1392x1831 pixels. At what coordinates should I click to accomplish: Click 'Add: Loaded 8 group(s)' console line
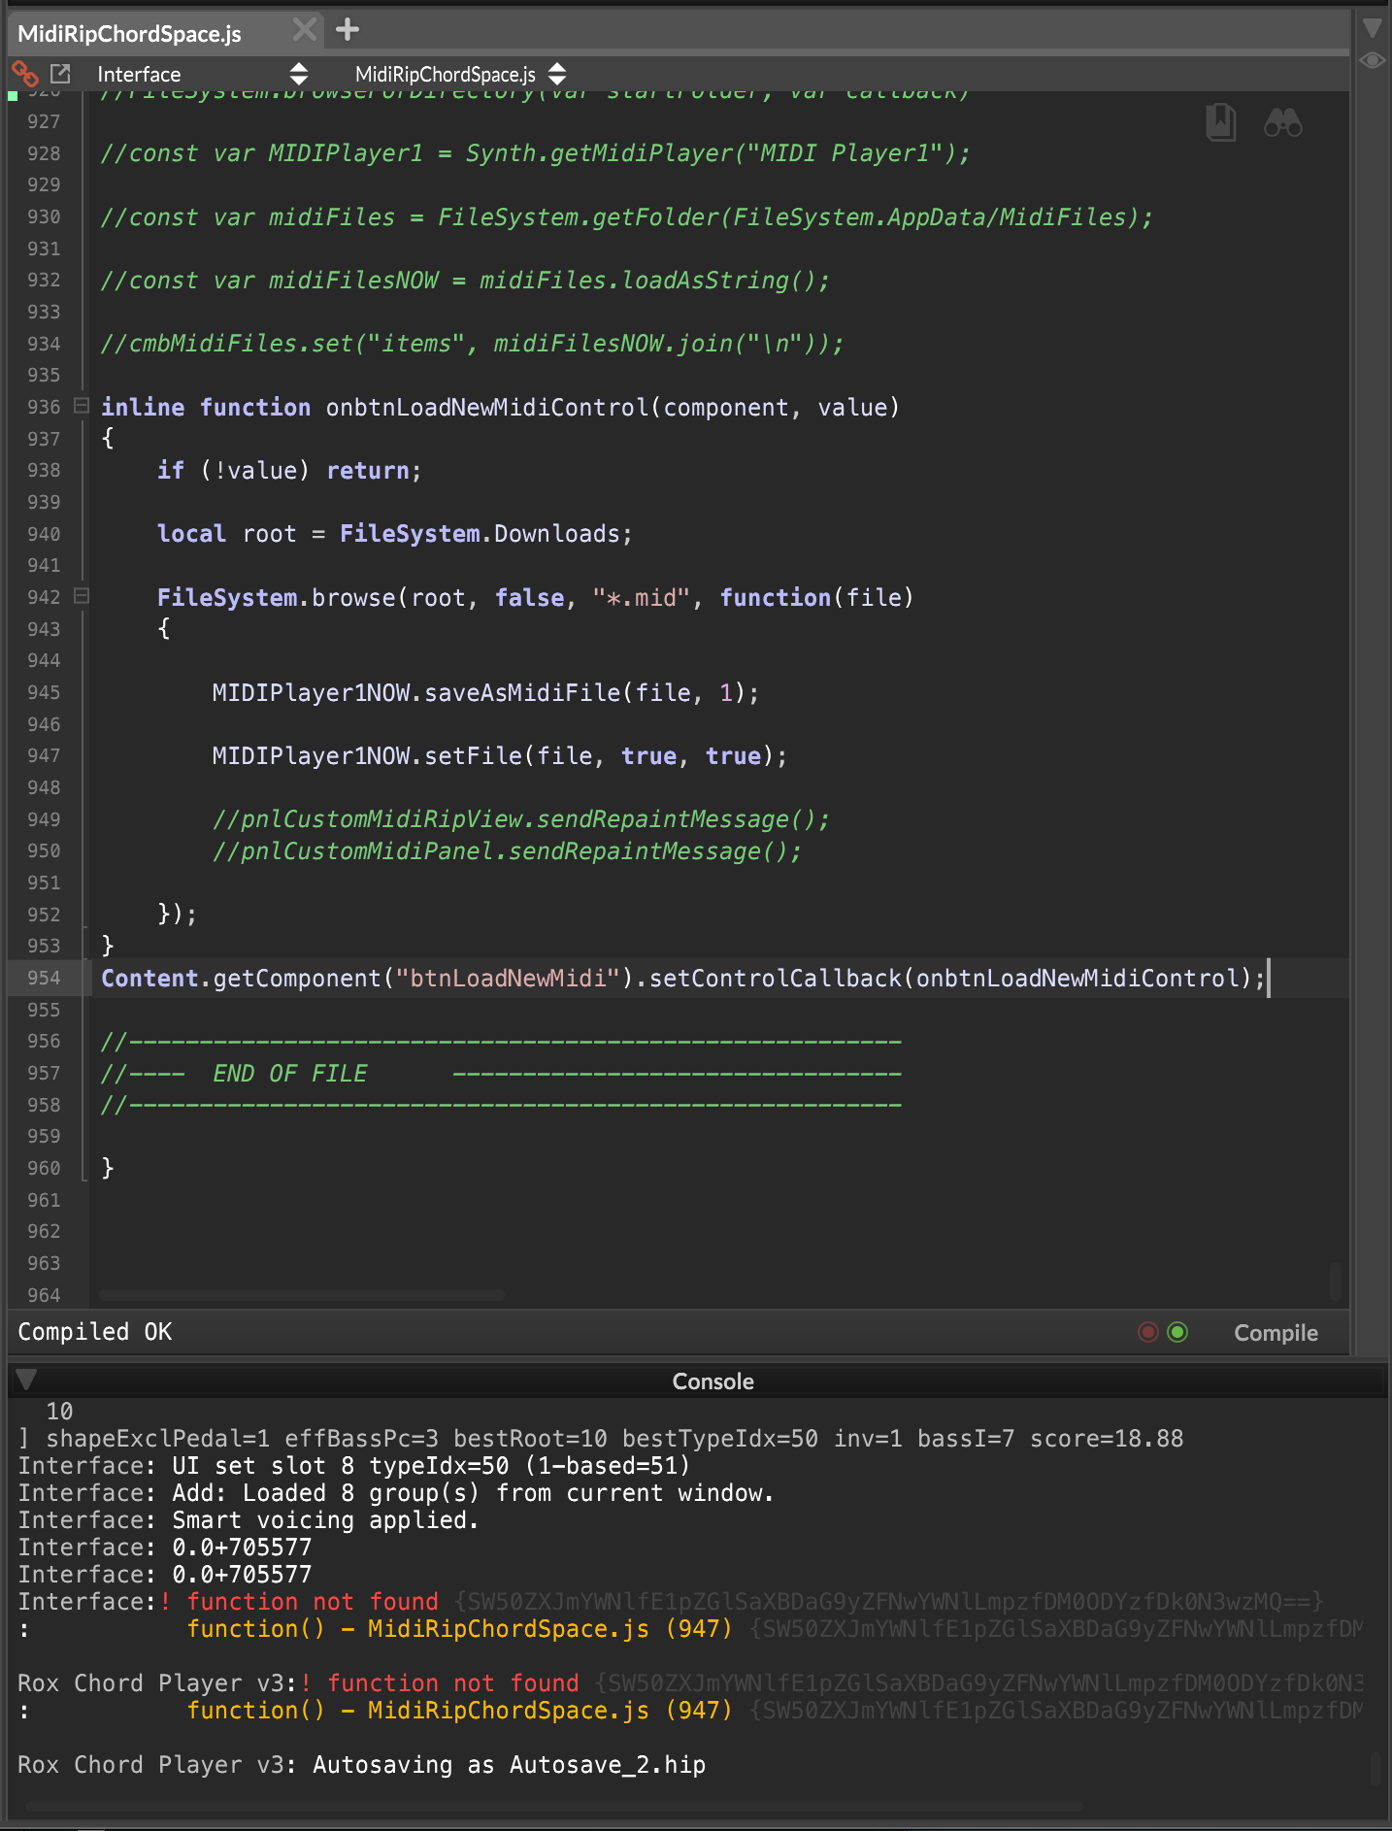473,1493
